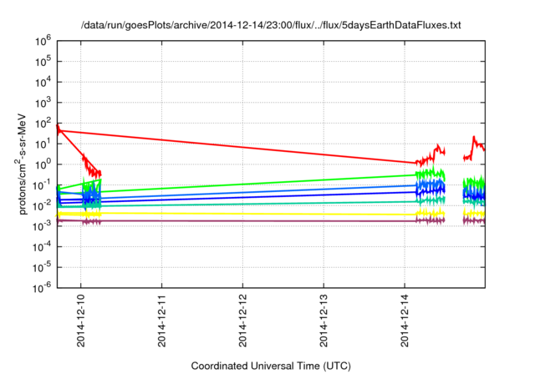Click the 2014-12-10 x-axis date label
The width and height of the screenshot is (535, 374).
(x=80, y=321)
